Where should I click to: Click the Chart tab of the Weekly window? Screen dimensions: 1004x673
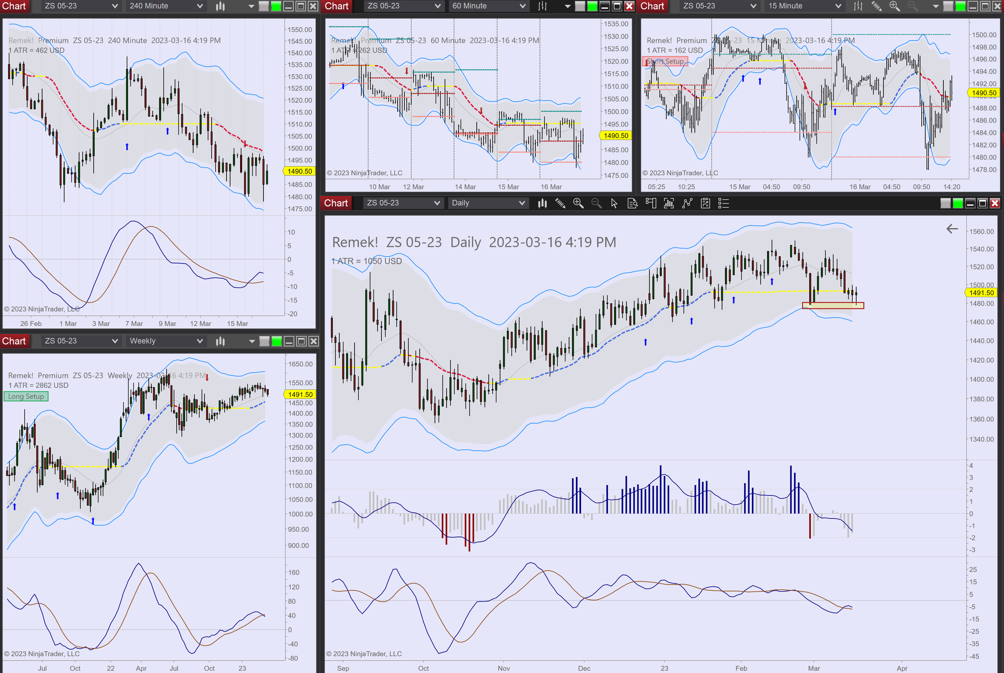(x=14, y=341)
